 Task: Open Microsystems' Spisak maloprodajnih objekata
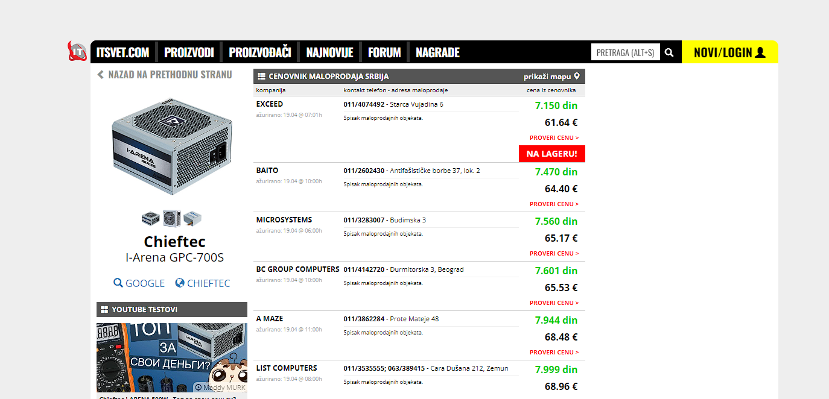click(x=383, y=234)
